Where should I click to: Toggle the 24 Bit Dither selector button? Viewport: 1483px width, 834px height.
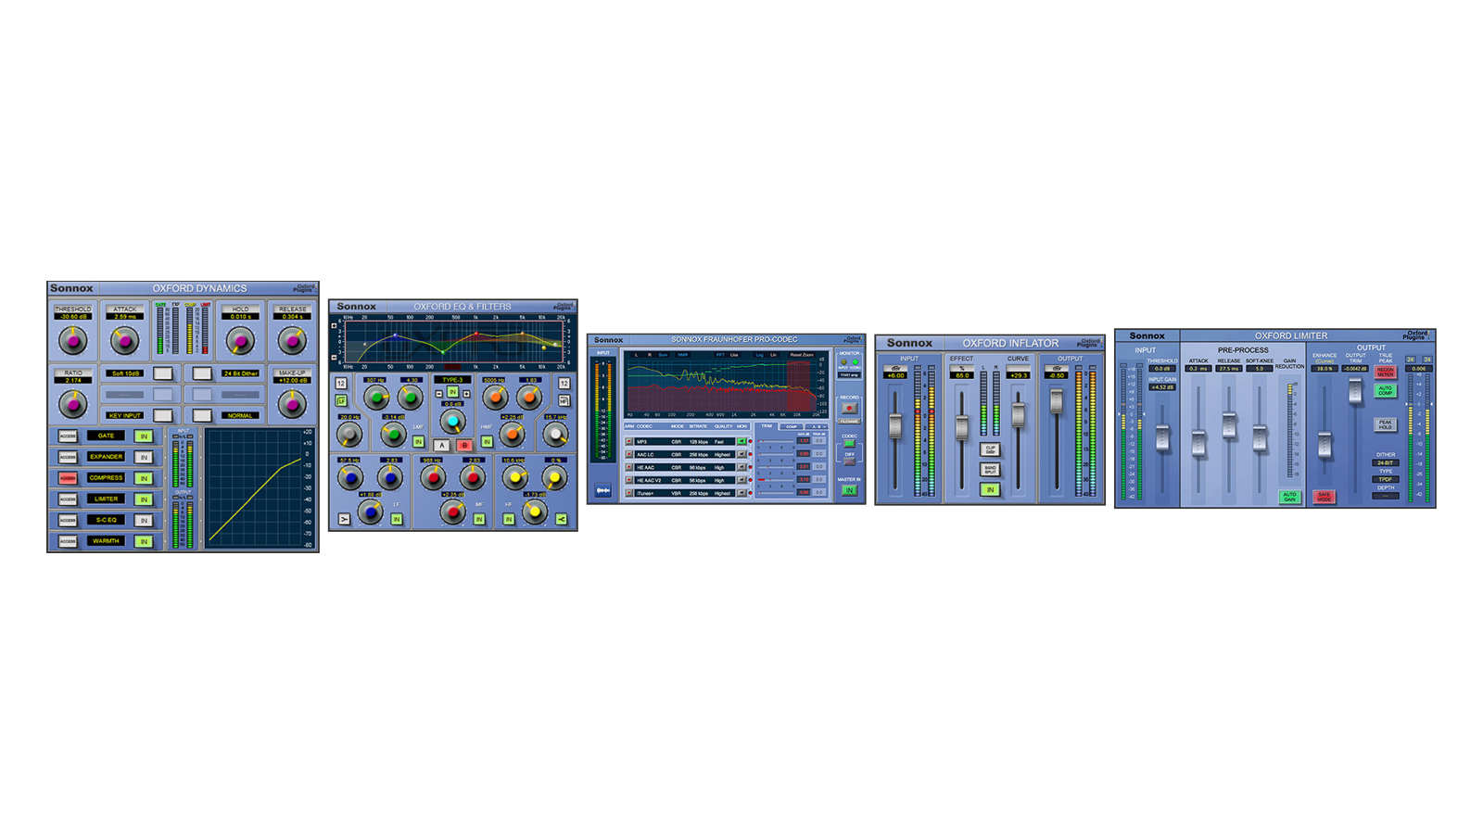click(202, 373)
